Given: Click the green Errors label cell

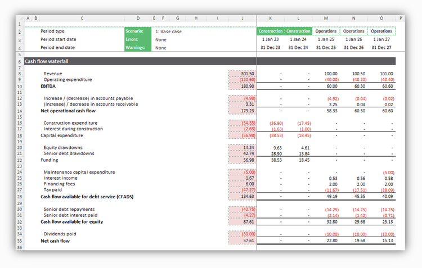Looking at the screenshot, I should 138,39.
